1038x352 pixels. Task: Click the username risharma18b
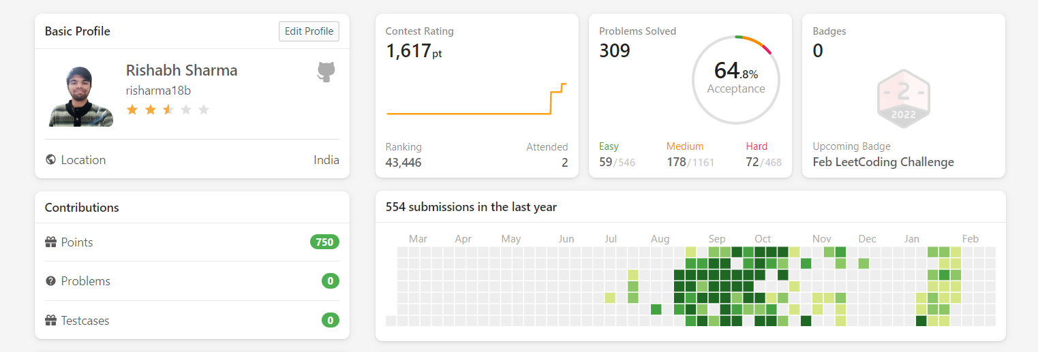click(159, 91)
